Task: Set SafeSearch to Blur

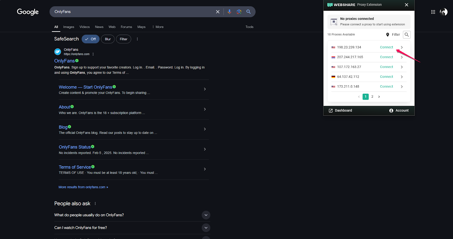Action: (x=108, y=39)
